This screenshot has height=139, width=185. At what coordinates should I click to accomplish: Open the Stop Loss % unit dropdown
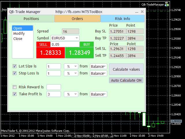click(x=71, y=73)
